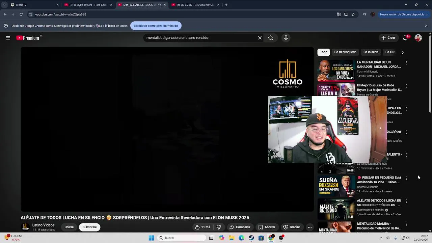The image size is (432, 243).
Task: Show hidden system tray icons
Action: [381, 238]
